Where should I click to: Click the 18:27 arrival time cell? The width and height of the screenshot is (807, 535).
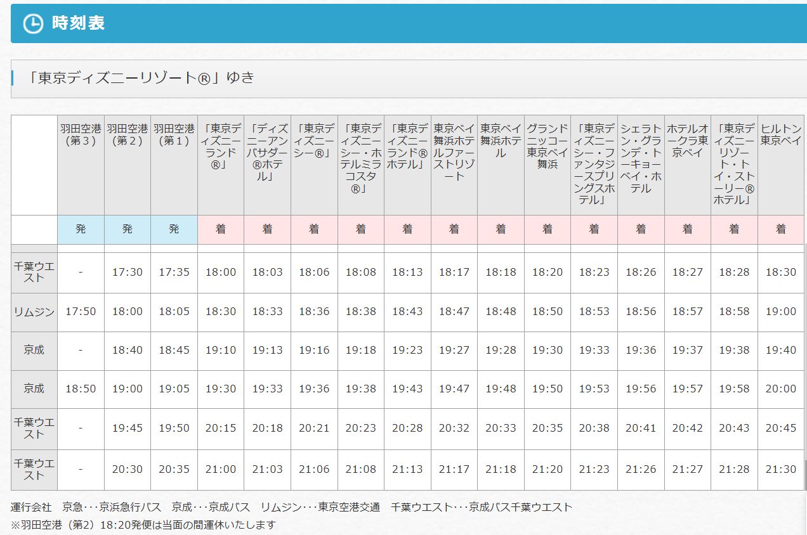688,272
